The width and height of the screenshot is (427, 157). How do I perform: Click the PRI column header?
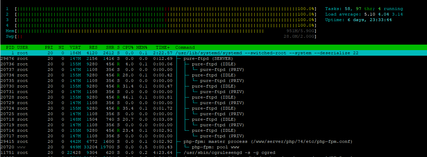pyautogui.click(x=49, y=47)
